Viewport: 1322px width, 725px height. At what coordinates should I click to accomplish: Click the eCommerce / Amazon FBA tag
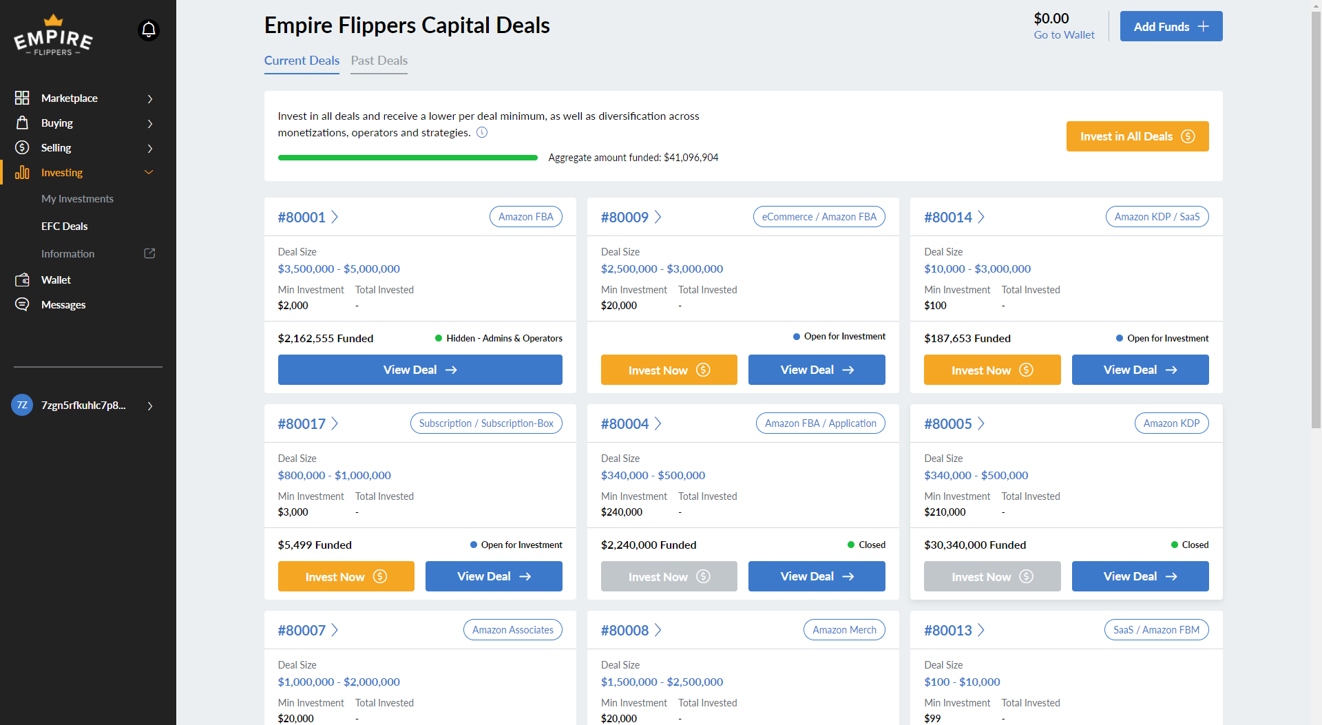tap(819, 217)
